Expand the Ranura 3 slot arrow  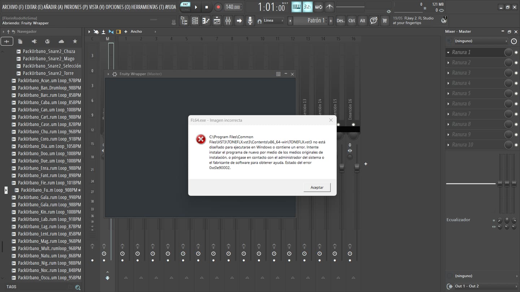pos(448,73)
